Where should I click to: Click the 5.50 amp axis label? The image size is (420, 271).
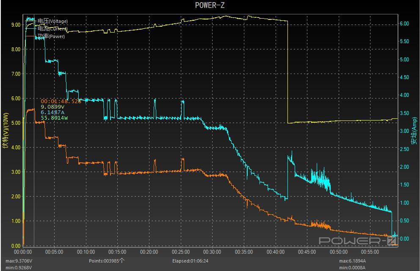[x=404, y=41]
